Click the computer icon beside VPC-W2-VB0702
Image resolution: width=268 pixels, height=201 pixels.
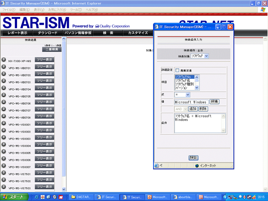[x=4, y=74]
